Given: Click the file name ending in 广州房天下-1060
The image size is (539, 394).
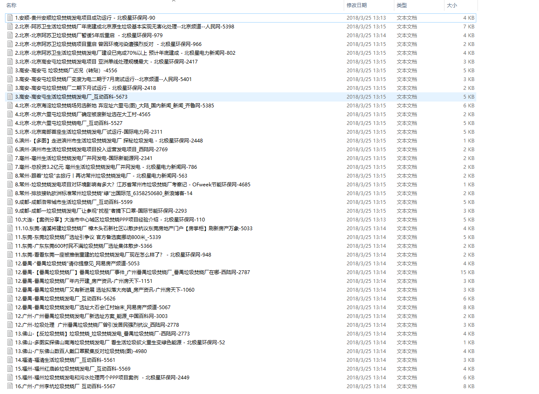Looking at the screenshot, I should coord(105,290).
